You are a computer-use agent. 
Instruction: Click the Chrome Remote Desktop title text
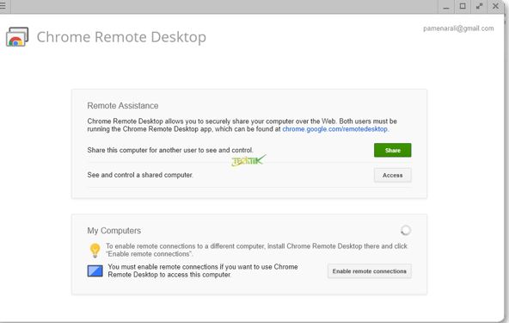click(121, 37)
